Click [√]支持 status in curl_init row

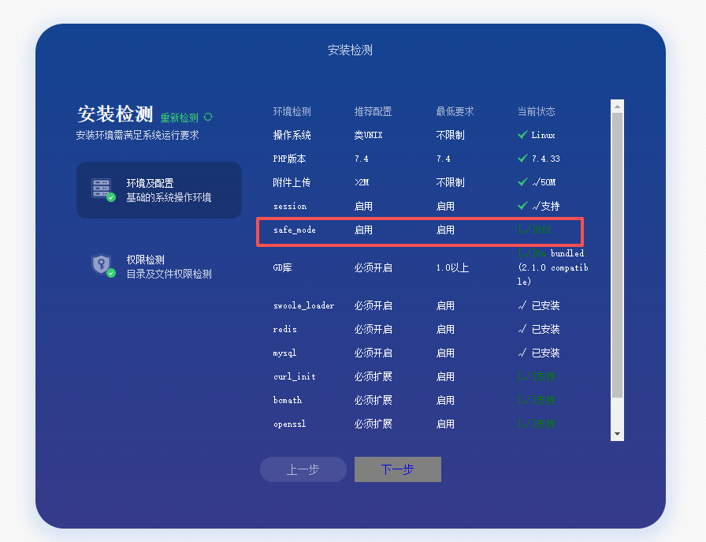coord(537,376)
